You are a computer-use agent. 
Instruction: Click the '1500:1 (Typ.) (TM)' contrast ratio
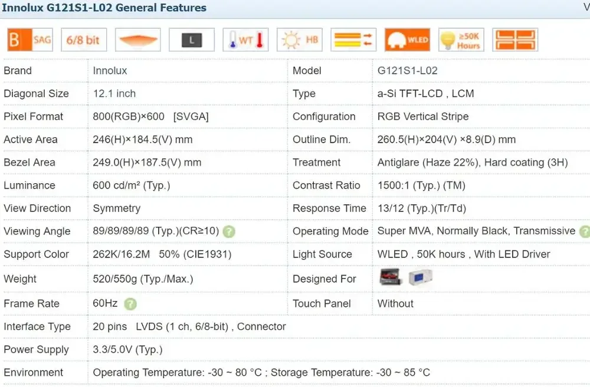pyautogui.click(x=421, y=185)
